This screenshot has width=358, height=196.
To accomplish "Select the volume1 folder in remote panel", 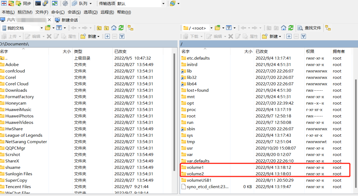I will tap(195, 168).
